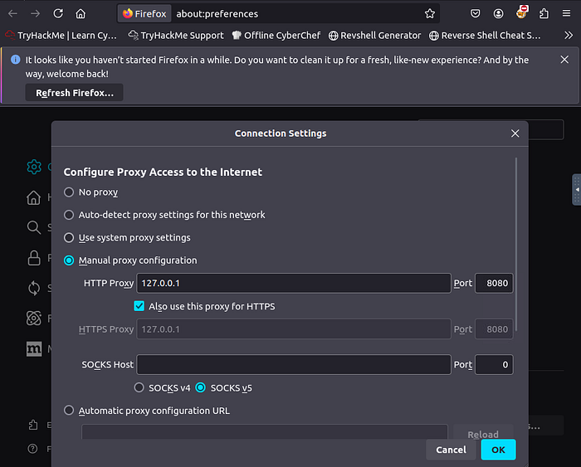Bookmark this page with the star icon

[430, 14]
